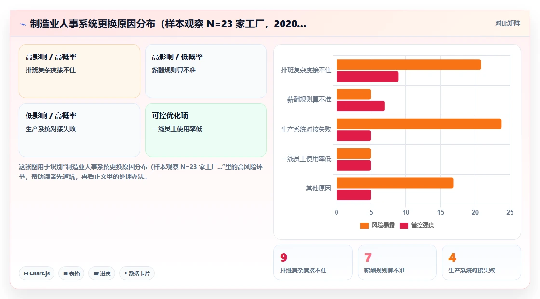
Task: Click the orange bar for 薪酬规则算不准
Action: [x=354, y=95]
